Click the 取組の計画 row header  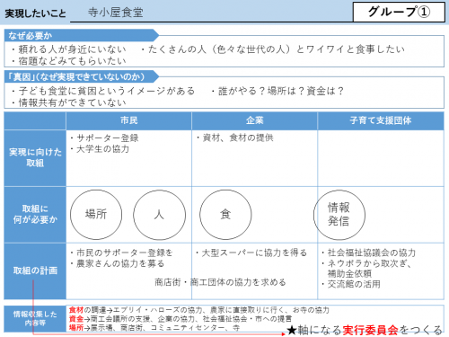point(35,271)
